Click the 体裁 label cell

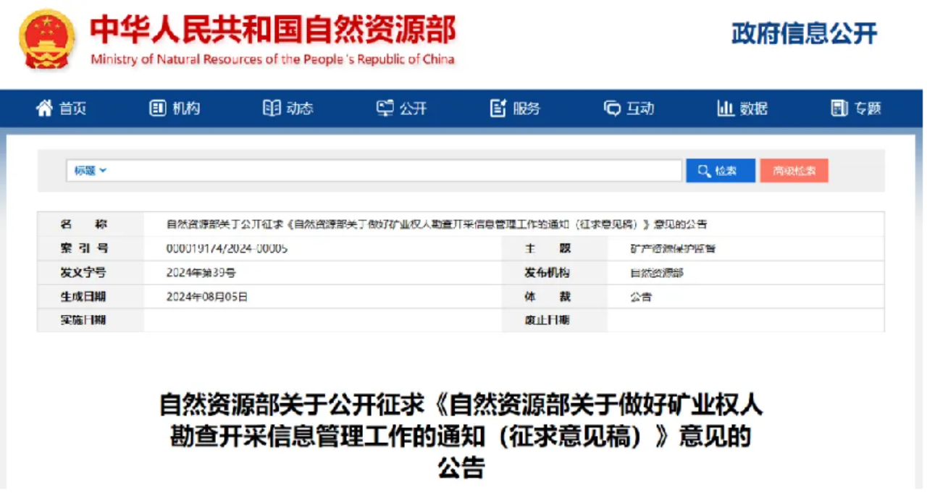tap(555, 297)
